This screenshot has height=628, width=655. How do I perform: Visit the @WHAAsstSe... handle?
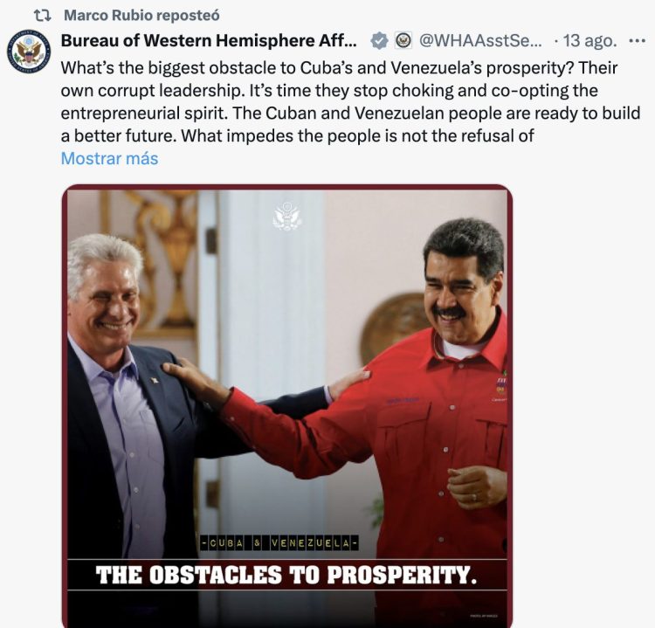coord(480,40)
